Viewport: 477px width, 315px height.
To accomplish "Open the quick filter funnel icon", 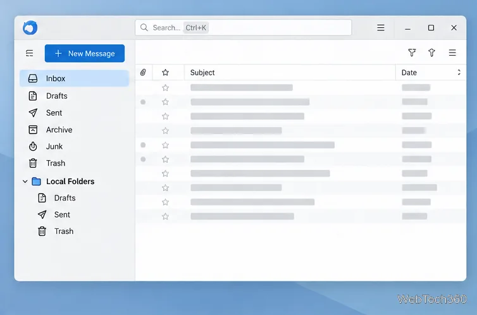I will (412, 52).
